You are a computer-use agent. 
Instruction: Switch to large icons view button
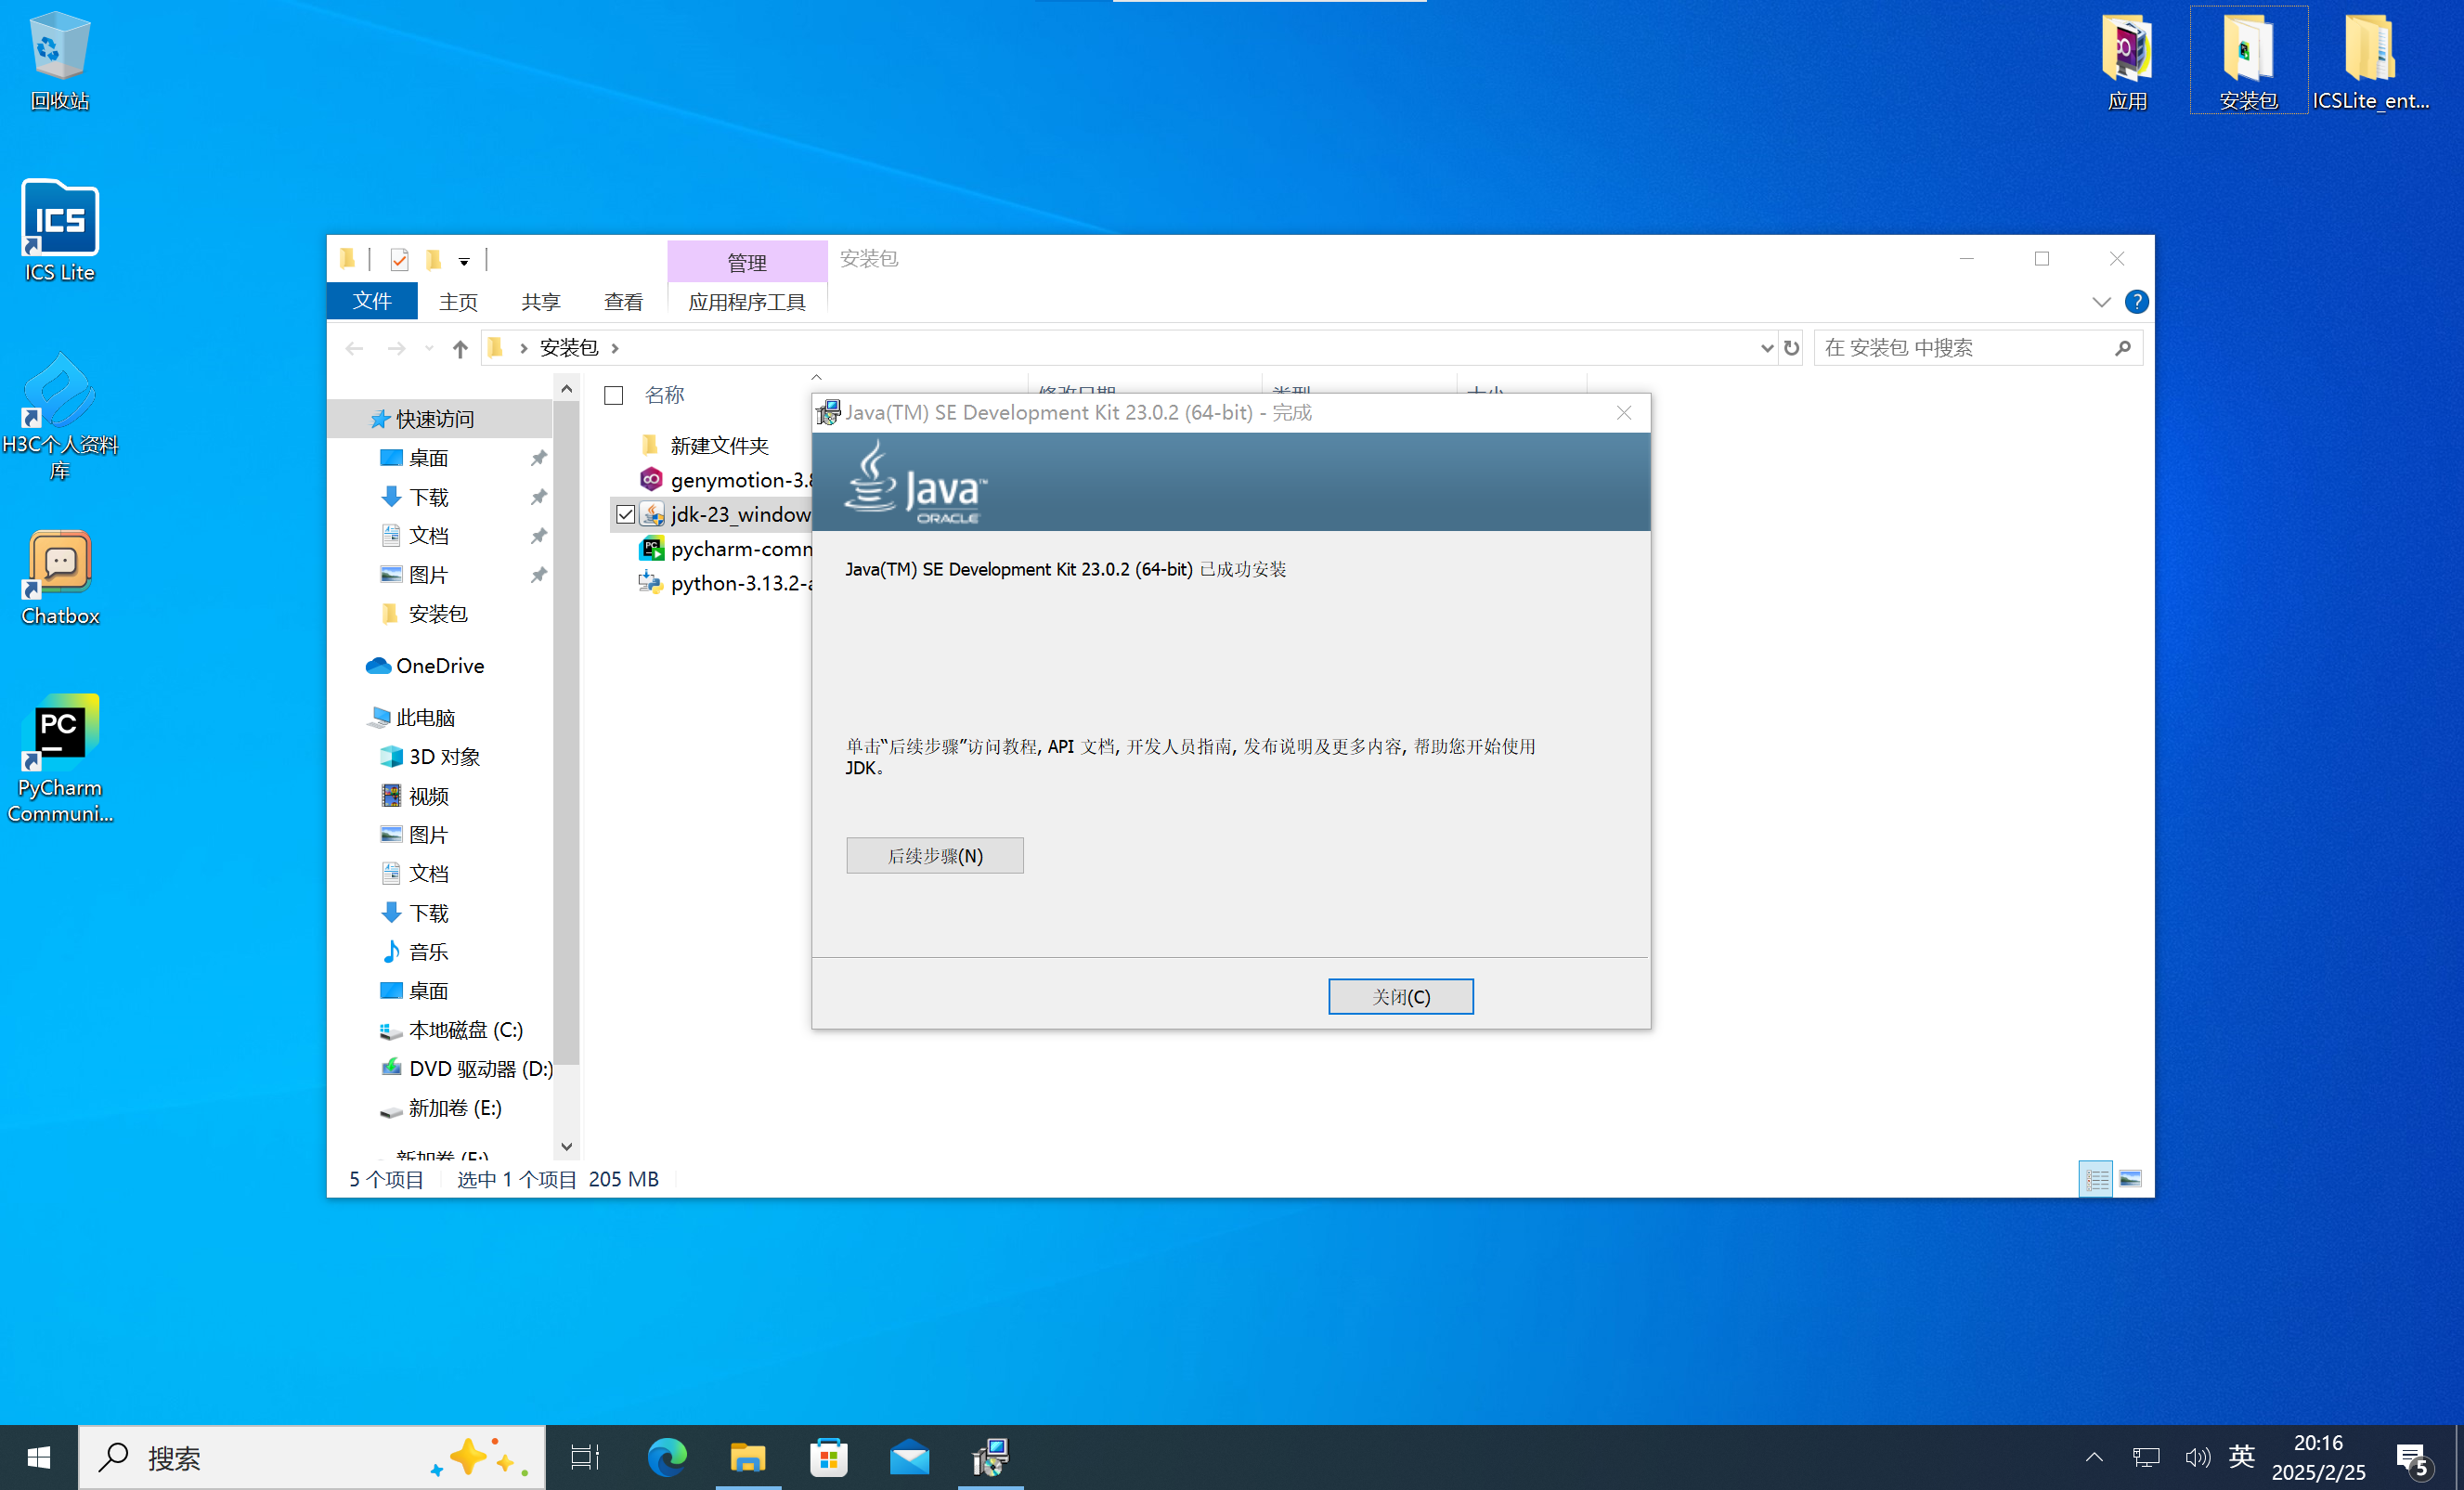pyautogui.click(x=2130, y=1179)
